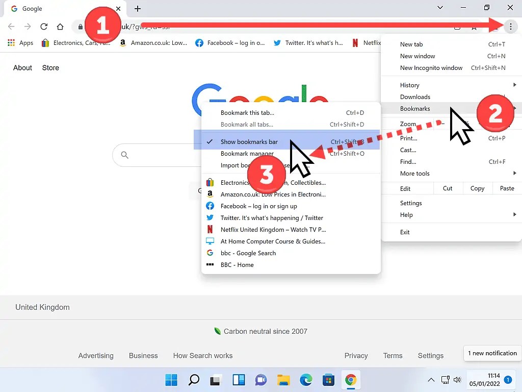Click the Store link on Google page

[x=50, y=68]
